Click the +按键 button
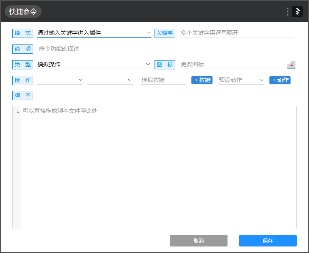This screenshot has width=309, height=253. (x=202, y=80)
